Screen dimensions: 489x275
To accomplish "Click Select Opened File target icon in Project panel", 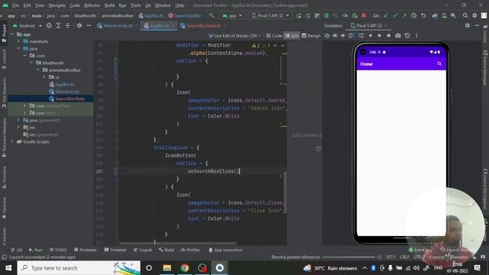I will pos(49,25).
